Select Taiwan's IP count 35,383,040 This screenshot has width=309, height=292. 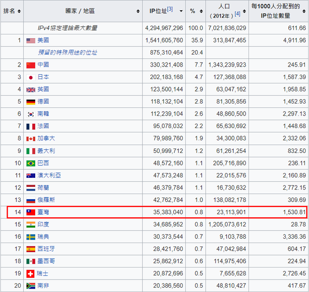coord(168,212)
